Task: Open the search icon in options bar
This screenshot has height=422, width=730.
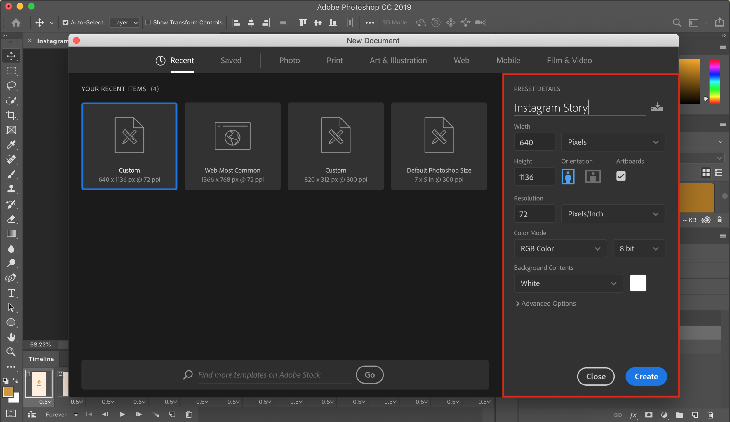Action: click(677, 22)
